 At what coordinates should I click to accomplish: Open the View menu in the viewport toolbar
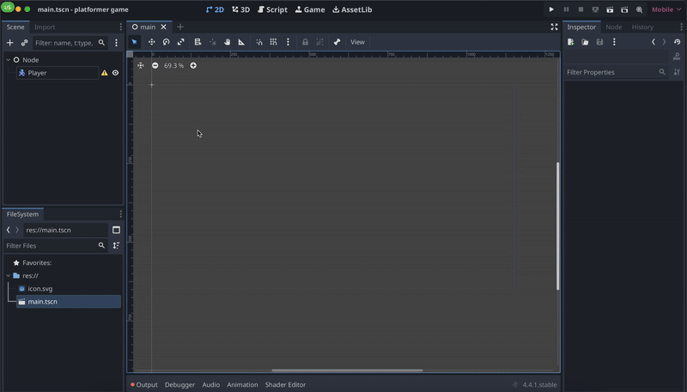357,42
